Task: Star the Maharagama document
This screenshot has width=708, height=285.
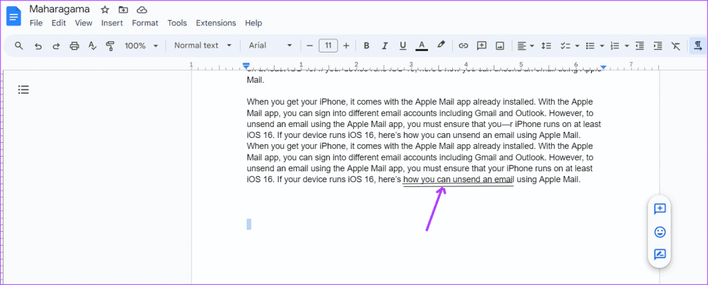Action: point(104,10)
